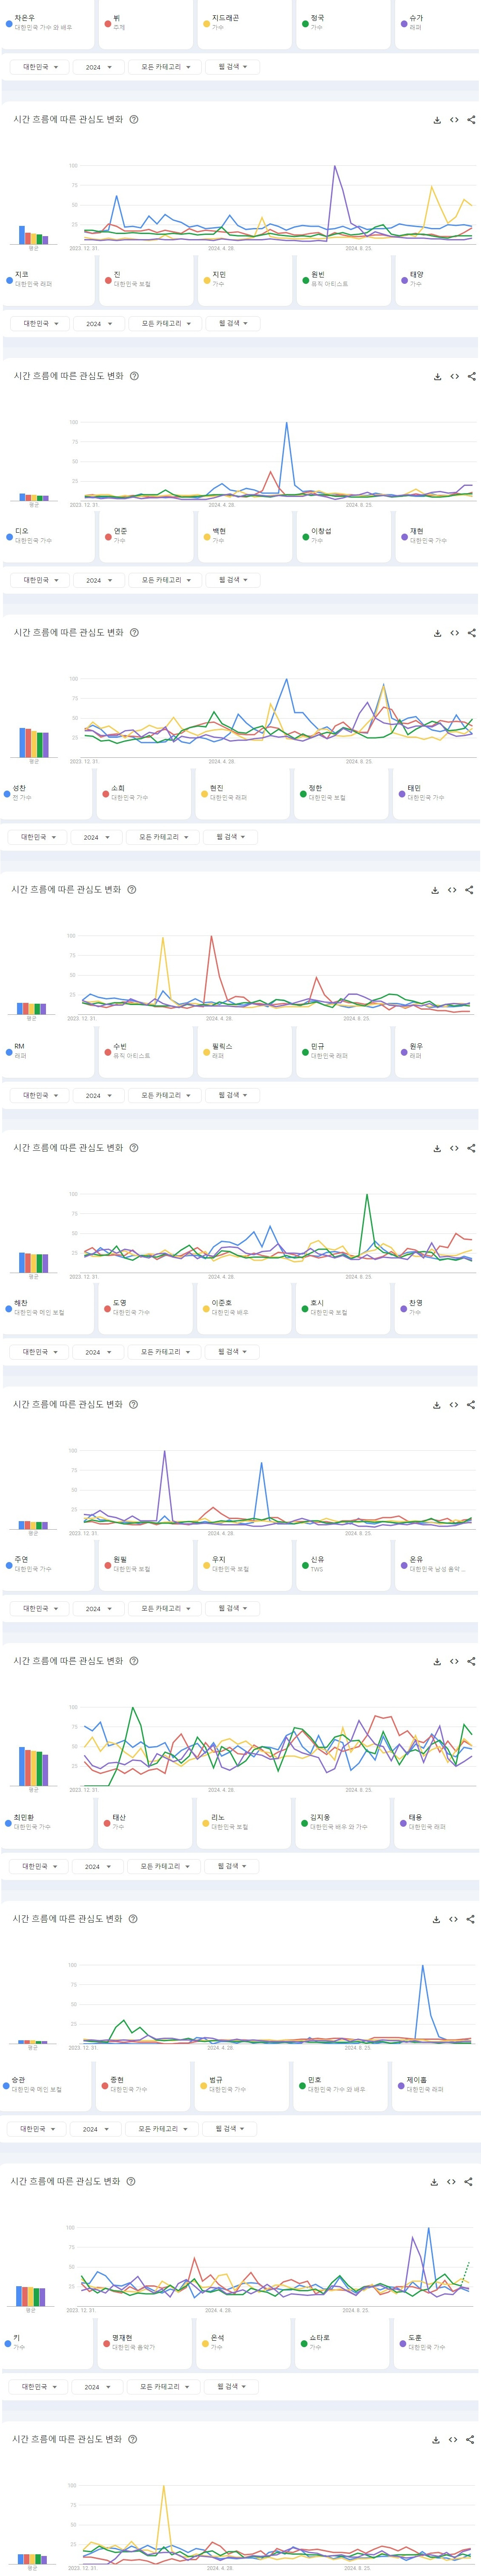Open 모든 카테고리 dropdown below the RM row
Screen dimensions: 481x2576
click(165, 1095)
